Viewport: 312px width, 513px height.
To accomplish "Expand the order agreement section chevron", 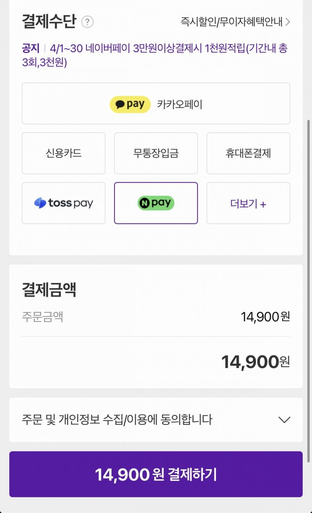I will [284, 420].
